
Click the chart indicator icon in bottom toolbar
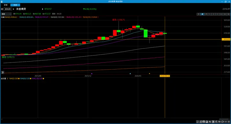point(216,122)
